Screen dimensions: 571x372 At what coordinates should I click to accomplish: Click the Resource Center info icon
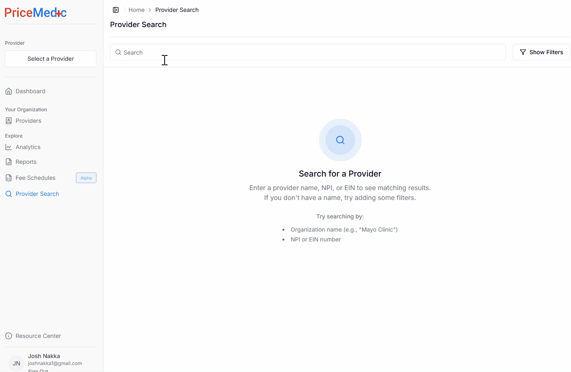pos(9,336)
